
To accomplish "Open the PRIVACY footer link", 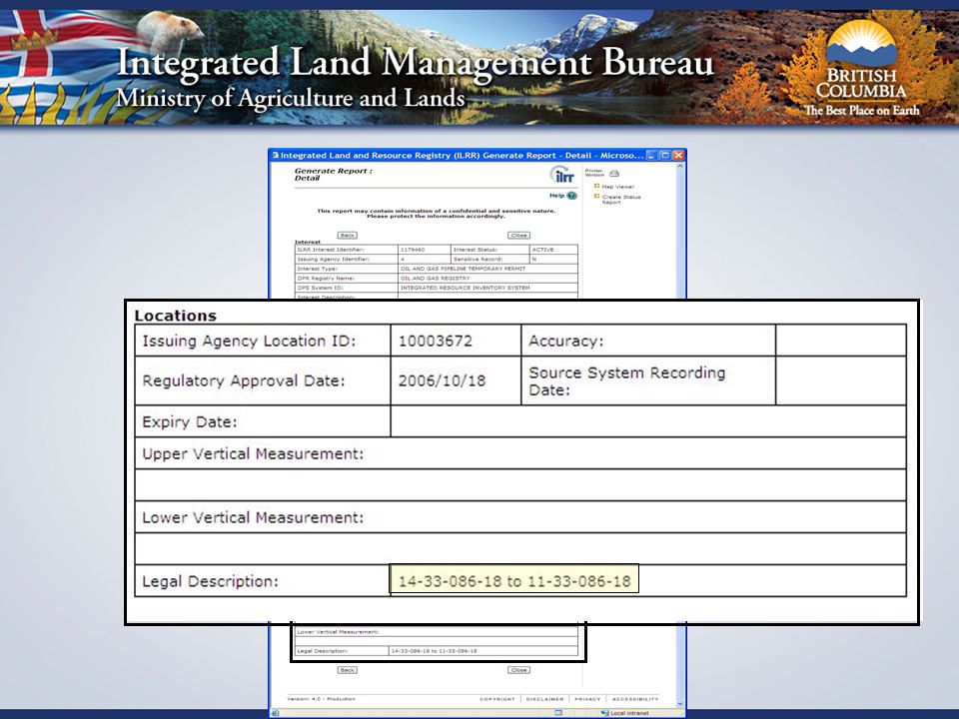I will 587,699.
